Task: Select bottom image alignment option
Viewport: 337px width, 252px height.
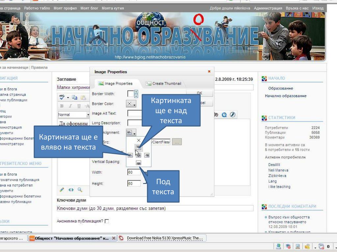Action: [x=139, y=163]
